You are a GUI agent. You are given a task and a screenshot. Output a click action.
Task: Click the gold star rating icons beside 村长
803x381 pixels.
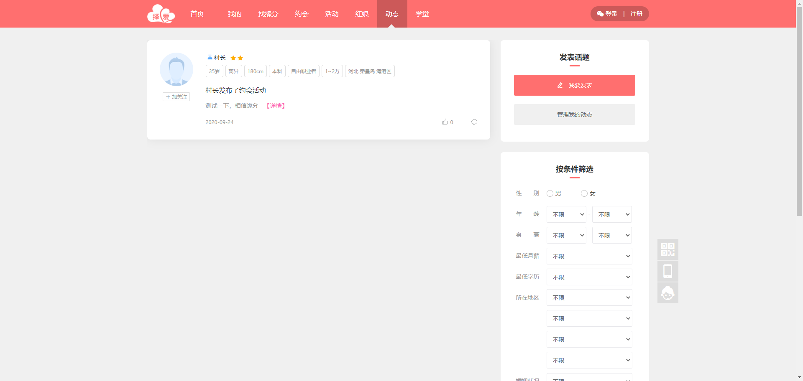coord(237,58)
